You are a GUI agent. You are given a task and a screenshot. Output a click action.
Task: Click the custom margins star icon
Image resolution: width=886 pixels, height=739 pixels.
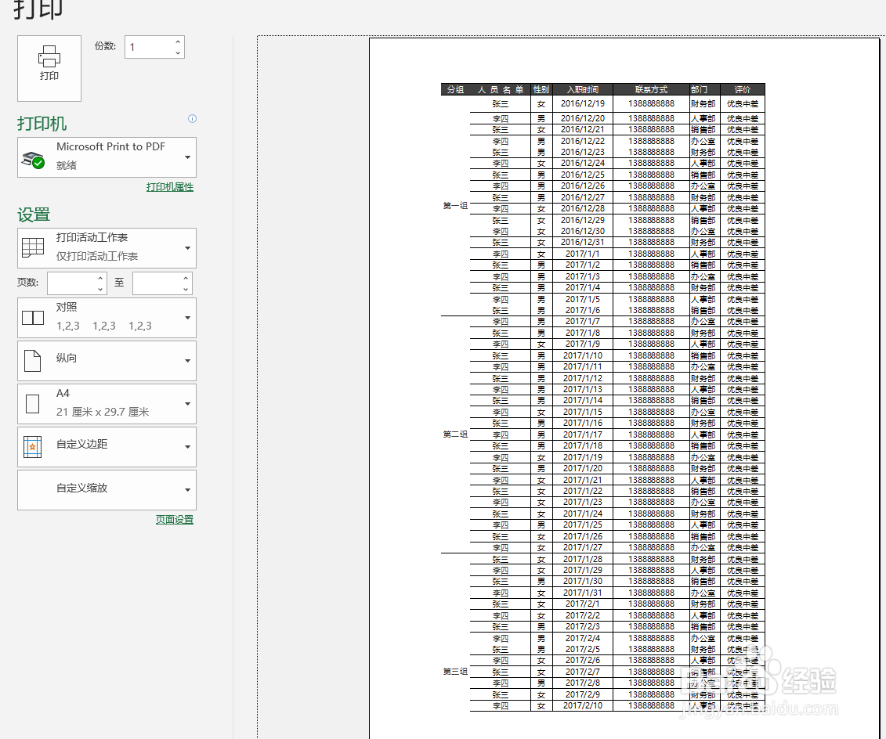click(x=33, y=447)
